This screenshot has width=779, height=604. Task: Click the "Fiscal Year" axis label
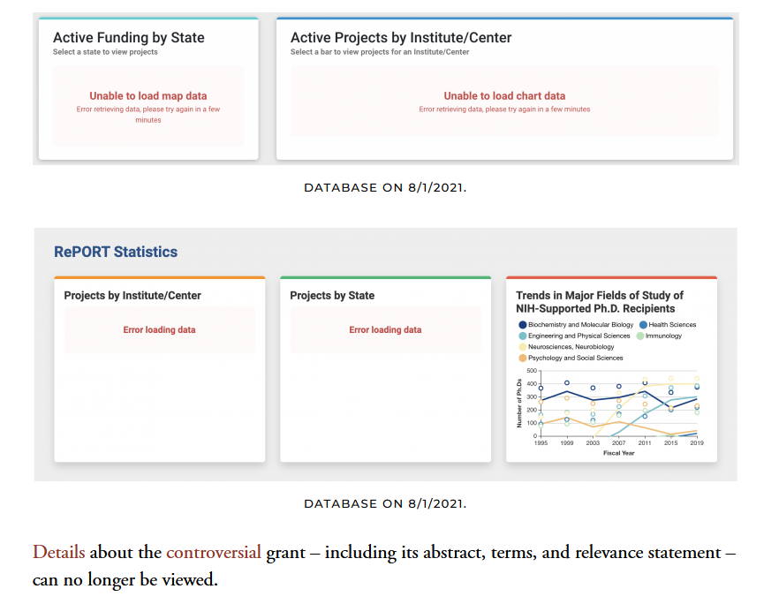coord(618,453)
